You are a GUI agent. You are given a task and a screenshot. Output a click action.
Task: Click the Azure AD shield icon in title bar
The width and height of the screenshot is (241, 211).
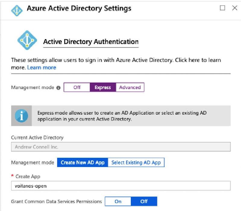click(17, 10)
